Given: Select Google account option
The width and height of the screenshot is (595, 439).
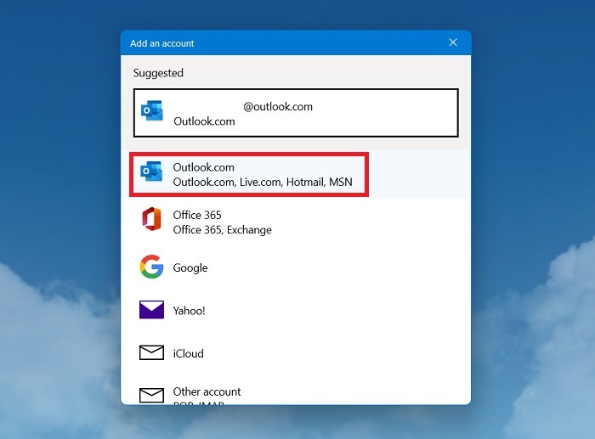Looking at the screenshot, I should click(296, 267).
